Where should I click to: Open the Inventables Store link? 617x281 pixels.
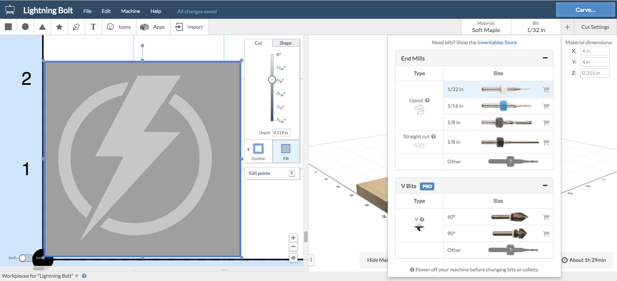pyautogui.click(x=497, y=42)
